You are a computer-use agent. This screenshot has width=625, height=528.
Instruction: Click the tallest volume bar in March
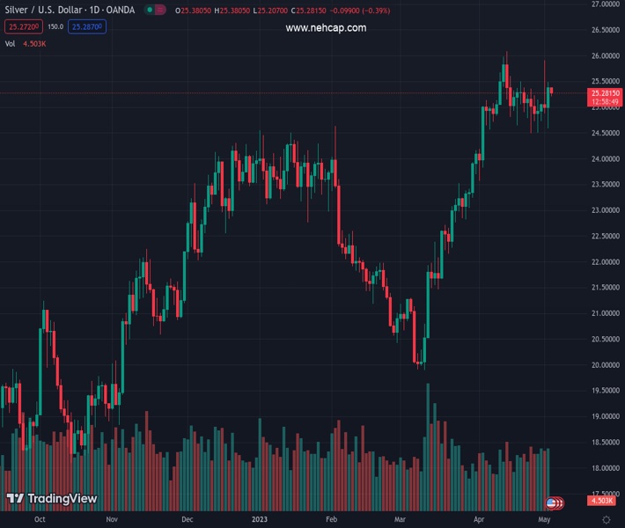[x=428, y=440]
